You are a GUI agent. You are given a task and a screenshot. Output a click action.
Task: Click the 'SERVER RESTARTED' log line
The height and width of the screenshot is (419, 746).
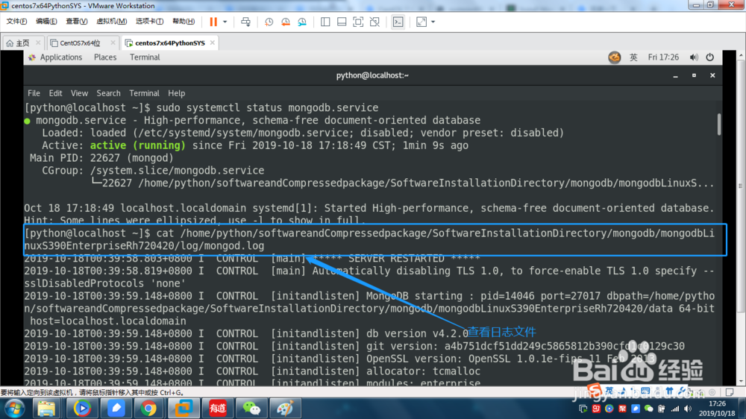[252, 258]
